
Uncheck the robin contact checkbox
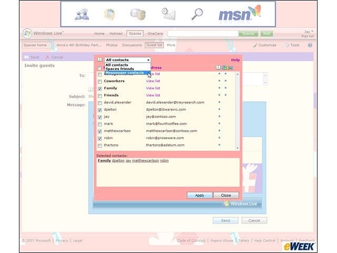tap(100, 139)
